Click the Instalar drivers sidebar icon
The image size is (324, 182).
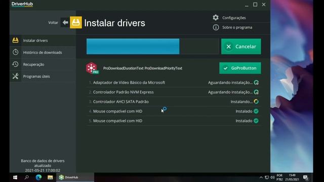click(x=16, y=40)
